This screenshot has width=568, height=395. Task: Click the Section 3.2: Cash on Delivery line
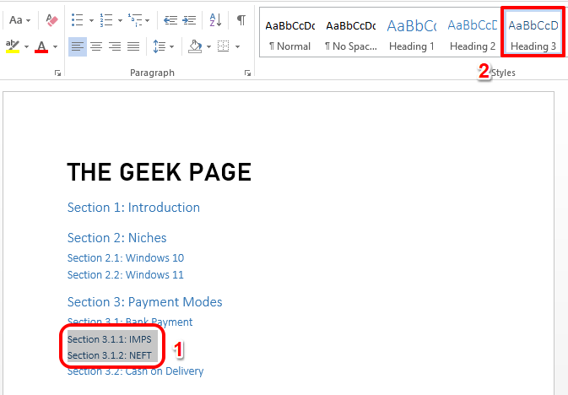(136, 371)
